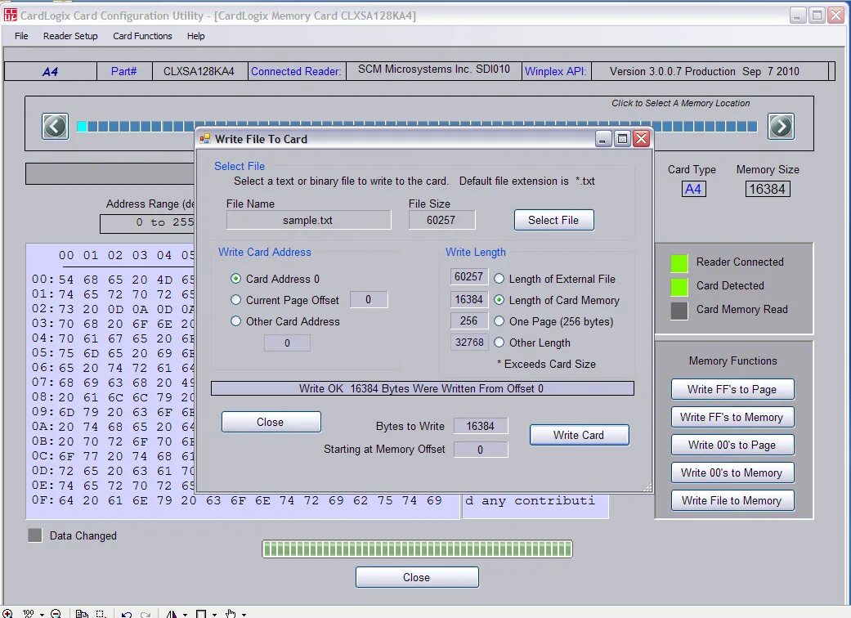Click the zoom out magnifier icon
Image resolution: width=851 pixels, height=618 pixels.
pyautogui.click(x=56, y=614)
